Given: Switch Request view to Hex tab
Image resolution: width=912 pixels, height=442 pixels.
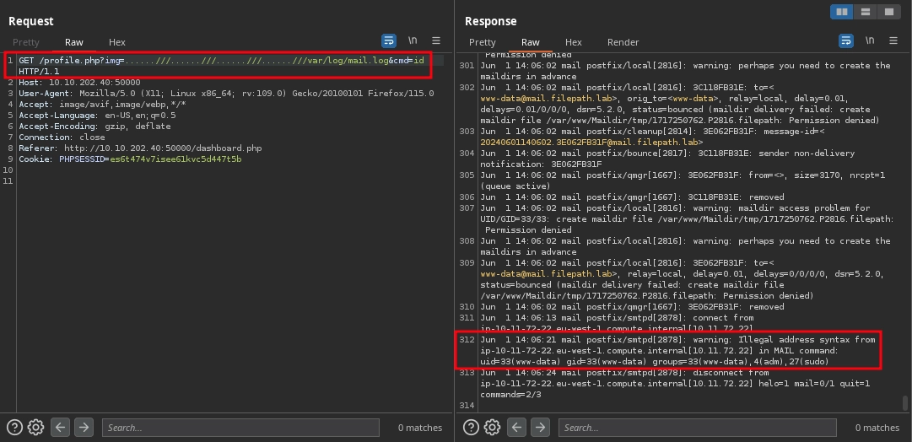Looking at the screenshot, I should click(x=117, y=42).
